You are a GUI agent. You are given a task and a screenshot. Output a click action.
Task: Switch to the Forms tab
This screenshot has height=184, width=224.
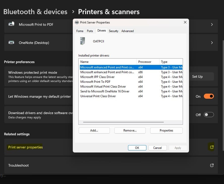click(80, 31)
